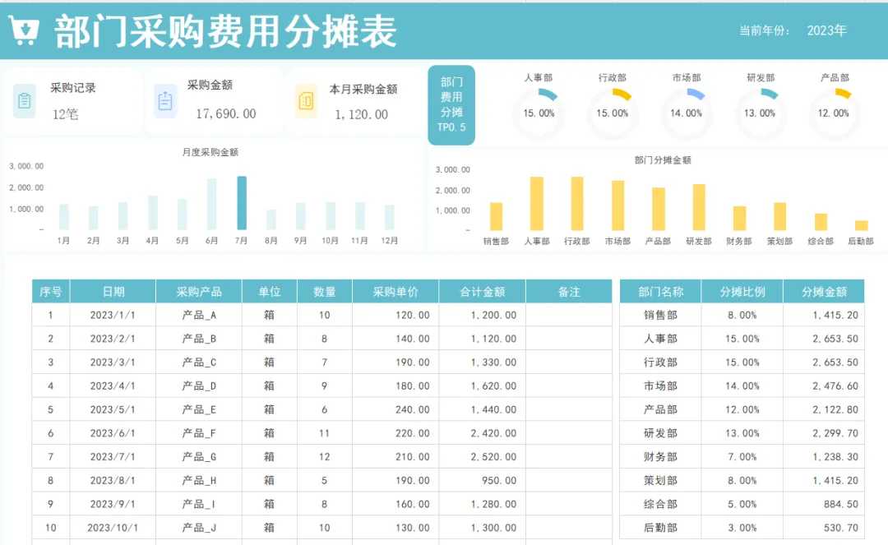Click the 后勤部 bar in 部门分摊金额 chart
The image size is (888, 545).
(x=862, y=225)
